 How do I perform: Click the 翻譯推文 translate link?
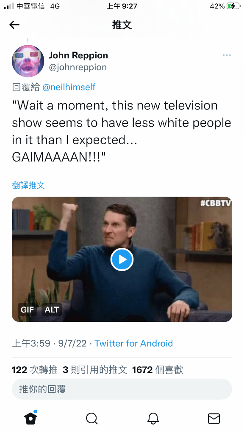(28, 185)
